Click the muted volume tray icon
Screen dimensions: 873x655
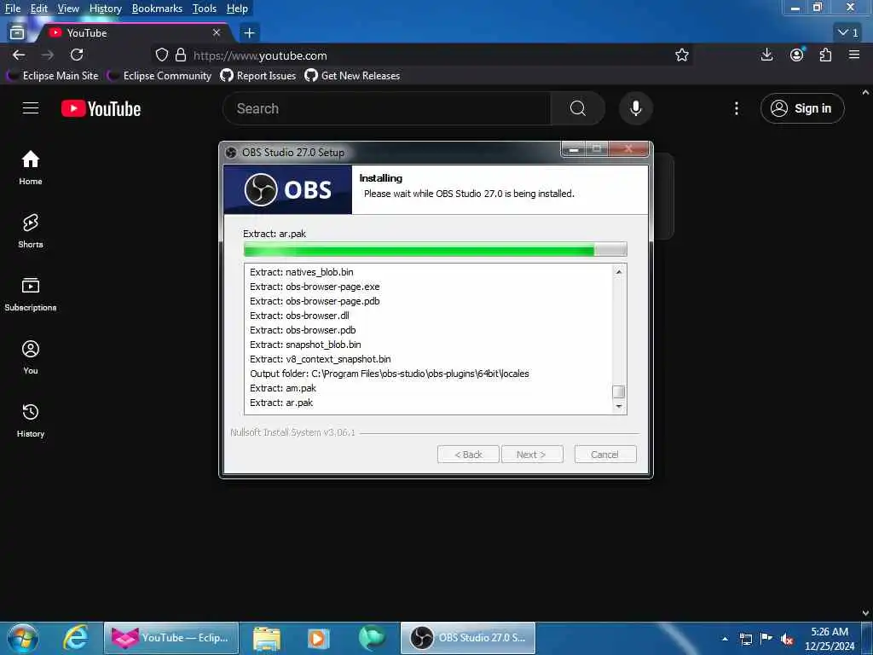click(x=787, y=639)
